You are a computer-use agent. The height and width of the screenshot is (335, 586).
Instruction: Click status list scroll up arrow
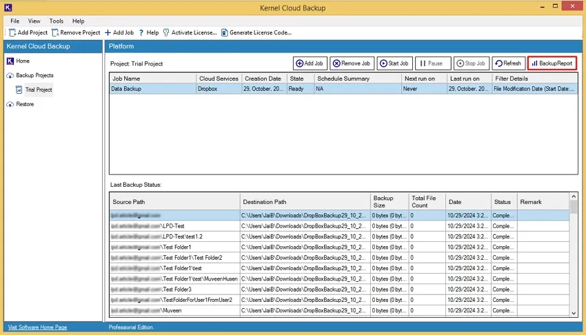574,196
